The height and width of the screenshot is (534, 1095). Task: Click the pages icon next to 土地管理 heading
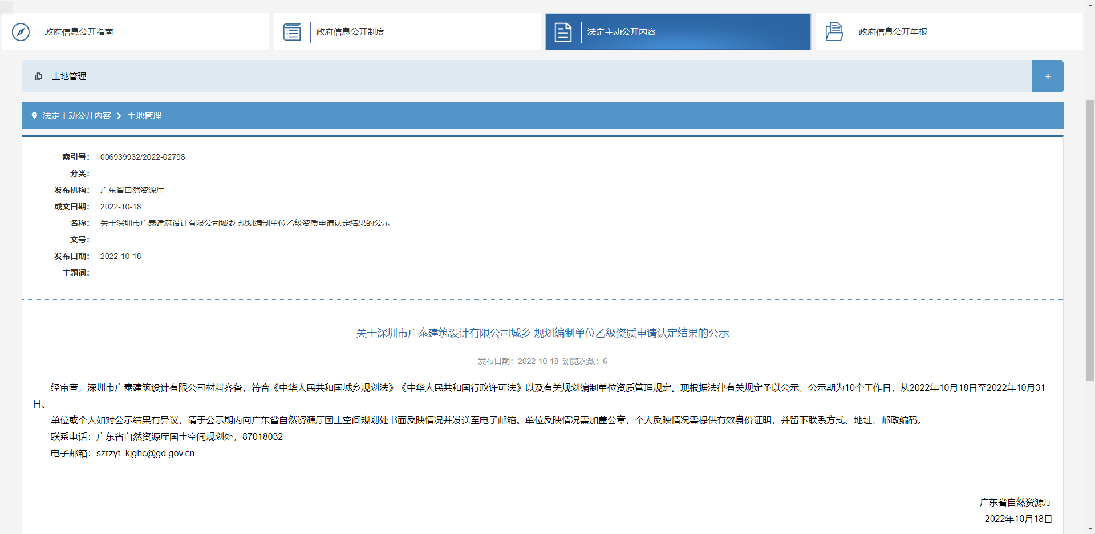38,76
